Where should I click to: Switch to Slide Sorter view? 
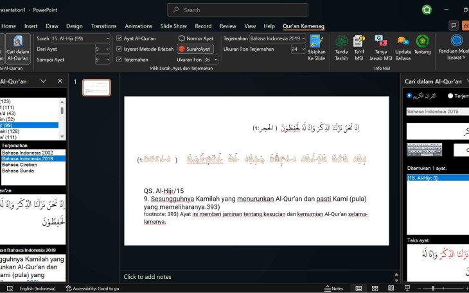375,289
